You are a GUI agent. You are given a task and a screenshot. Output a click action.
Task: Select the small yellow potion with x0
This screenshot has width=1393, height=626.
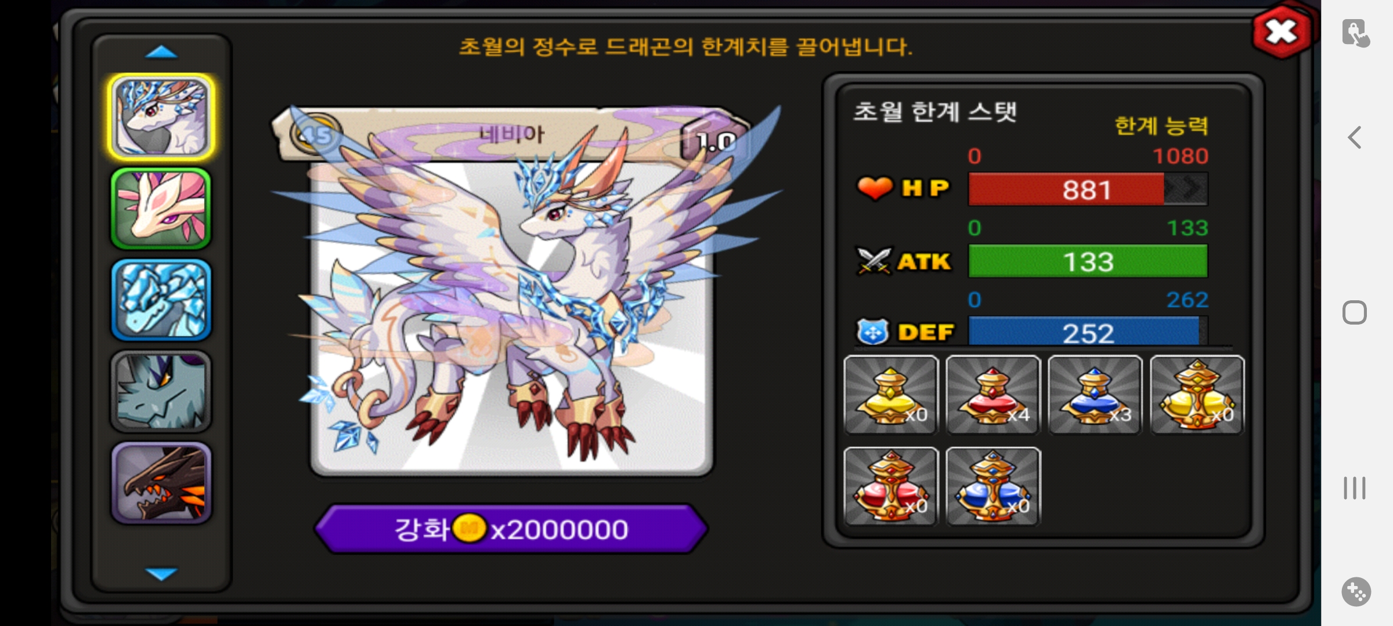[x=891, y=395]
